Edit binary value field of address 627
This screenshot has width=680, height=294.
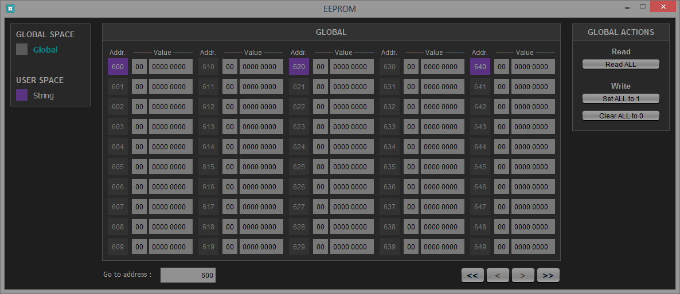352,206
